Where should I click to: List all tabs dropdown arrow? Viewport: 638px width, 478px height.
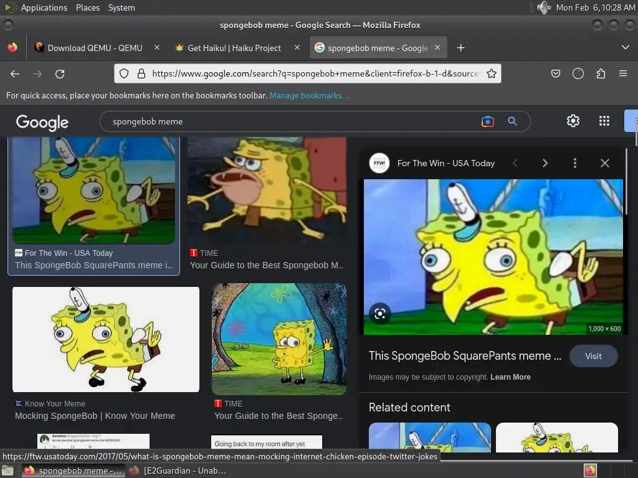point(626,47)
